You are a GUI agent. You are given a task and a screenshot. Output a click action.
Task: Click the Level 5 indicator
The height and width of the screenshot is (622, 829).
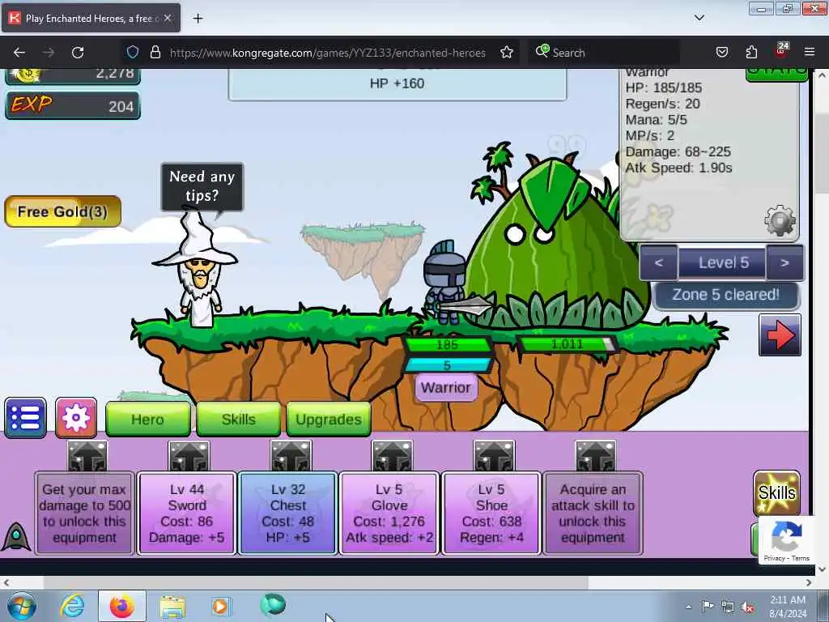click(x=723, y=263)
